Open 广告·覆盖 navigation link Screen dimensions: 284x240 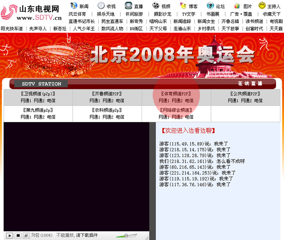[241, 14]
